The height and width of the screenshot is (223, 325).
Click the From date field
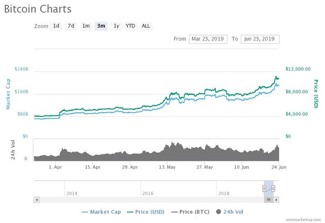(x=208, y=39)
